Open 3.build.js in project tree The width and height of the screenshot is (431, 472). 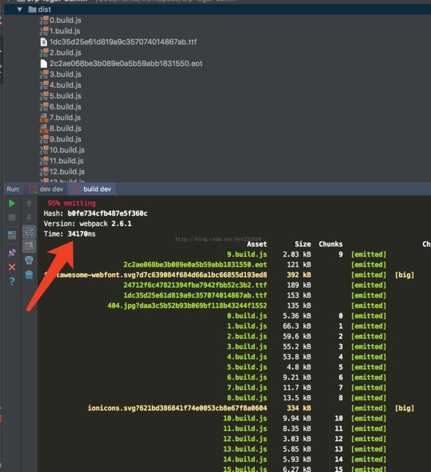[65, 74]
